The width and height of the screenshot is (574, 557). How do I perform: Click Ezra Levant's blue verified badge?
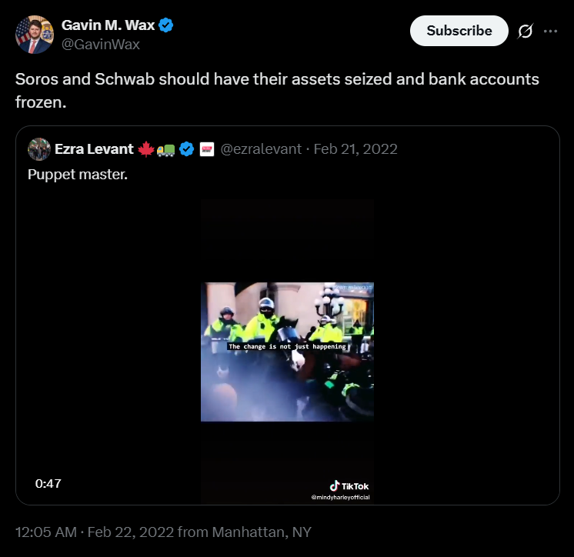point(185,148)
